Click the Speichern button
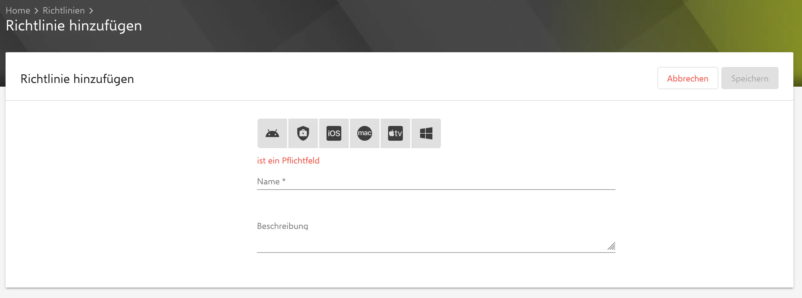This screenshot has width=802, height=298. [x=749, y=78]
